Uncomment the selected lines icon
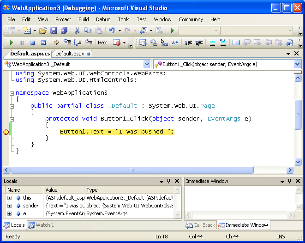Viewport: 305px width, 243px height. pyautogui.click(x=223, y=42)
